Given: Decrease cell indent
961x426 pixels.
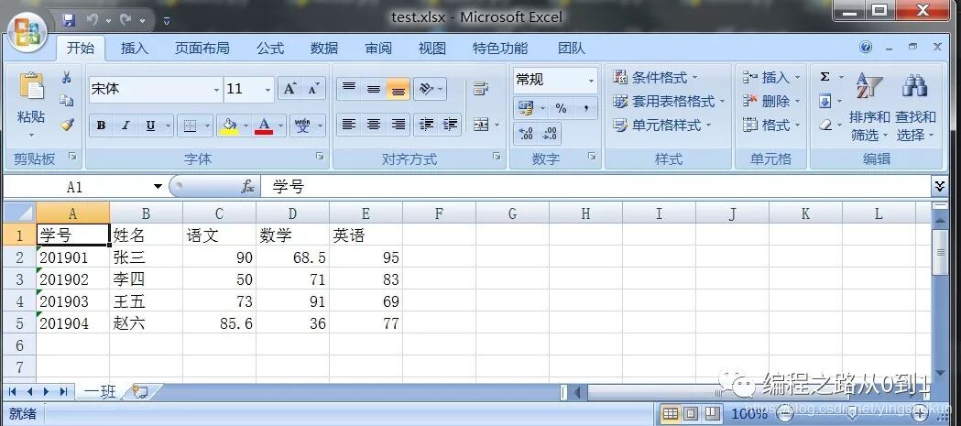Looking at the screenshot, I should click(426, 125).
